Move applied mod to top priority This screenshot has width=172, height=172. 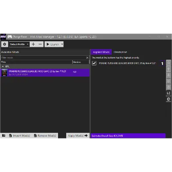pyautogui.click(x=169, y=63)
